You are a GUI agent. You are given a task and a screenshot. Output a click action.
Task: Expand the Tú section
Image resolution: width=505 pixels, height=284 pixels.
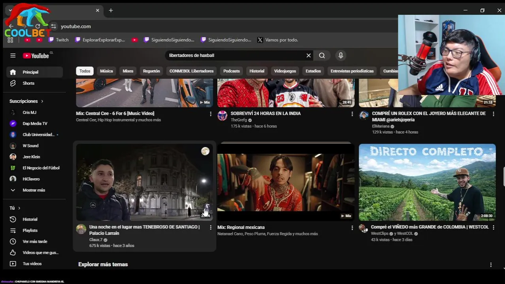(x=15, y=208)
